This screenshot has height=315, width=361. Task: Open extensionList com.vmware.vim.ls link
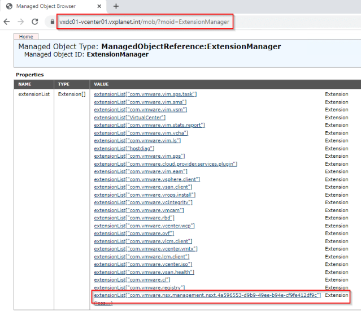tap(137, 141)
